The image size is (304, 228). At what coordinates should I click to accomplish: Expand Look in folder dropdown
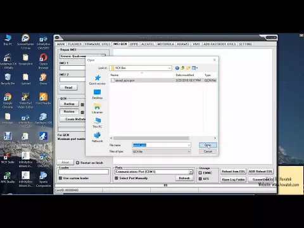coord(169,68)
